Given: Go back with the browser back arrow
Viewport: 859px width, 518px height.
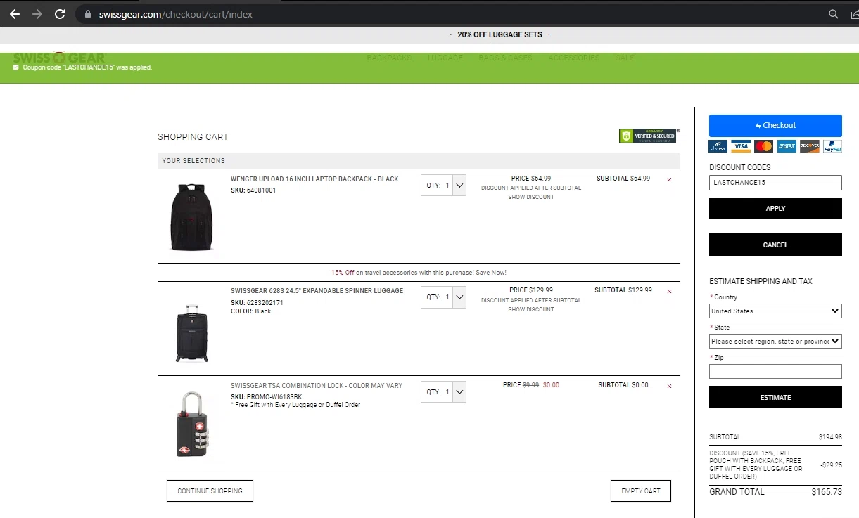Looking at the screenshot, I should point(15,14).
